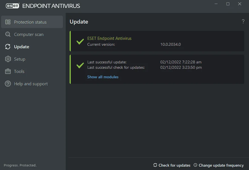Close the ESET Endpoint Antivirus window
249x170 pixels.
[240, 4]
